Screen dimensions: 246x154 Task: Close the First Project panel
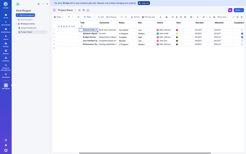tap(47, 4)
